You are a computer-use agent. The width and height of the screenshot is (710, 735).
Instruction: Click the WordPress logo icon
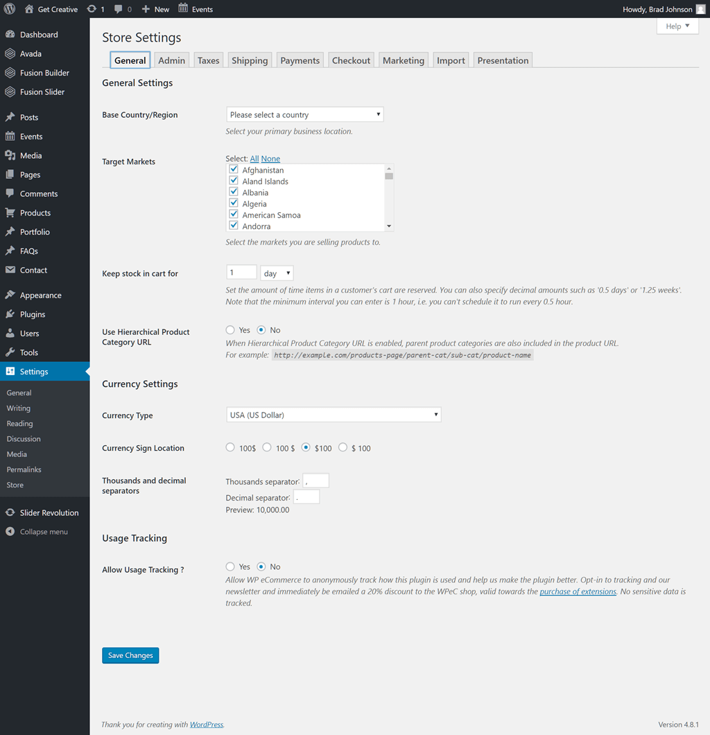click(10, 9)
